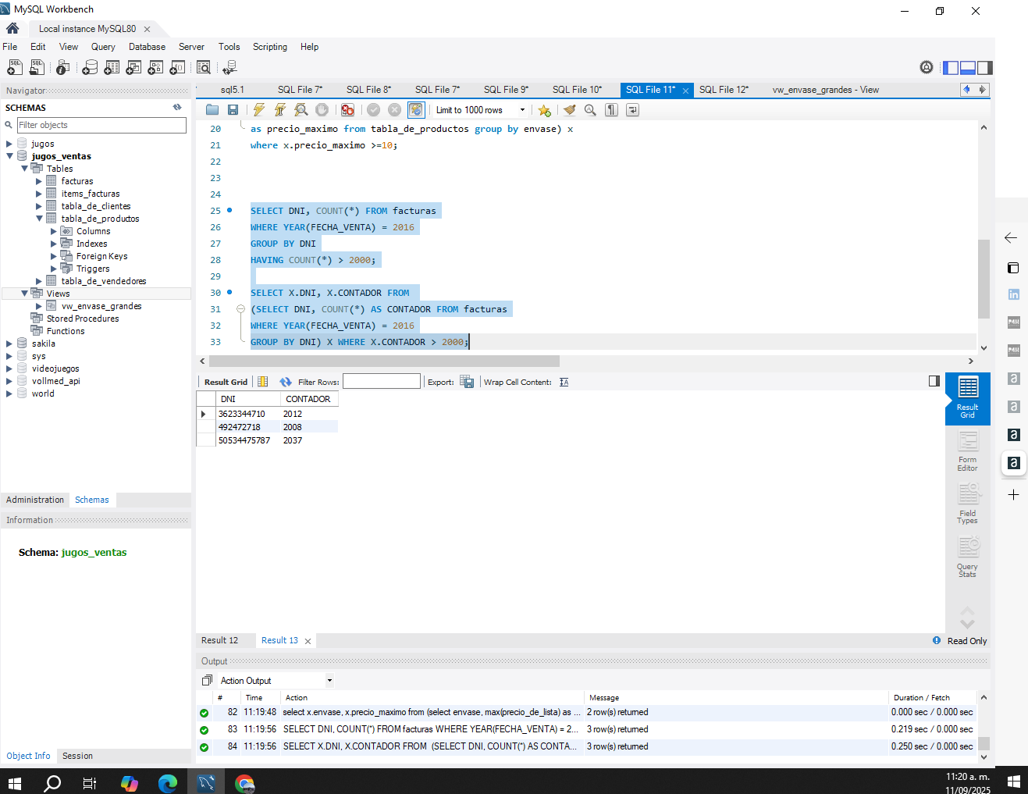Save the script with the floppy icon
The width and height of the screenshot is (1028, 794).
233,110
